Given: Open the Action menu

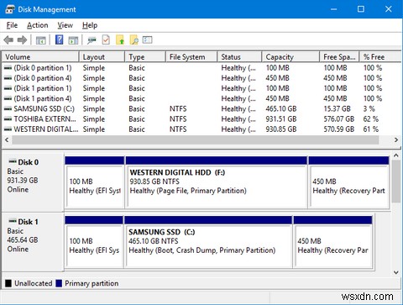Looking at the screenshot, I should coord(38,25).
